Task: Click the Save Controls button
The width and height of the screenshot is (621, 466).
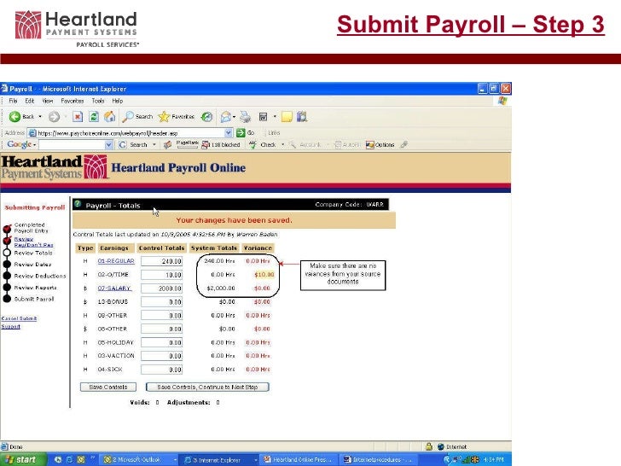Action: (x=108, y=387)
